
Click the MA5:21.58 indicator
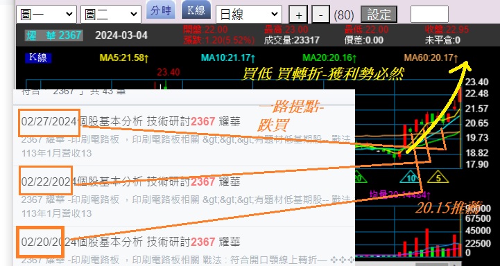(x=124, y=58)
